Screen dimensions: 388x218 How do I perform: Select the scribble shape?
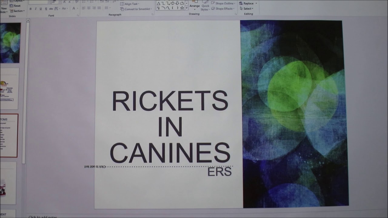[x=159, y=8]
